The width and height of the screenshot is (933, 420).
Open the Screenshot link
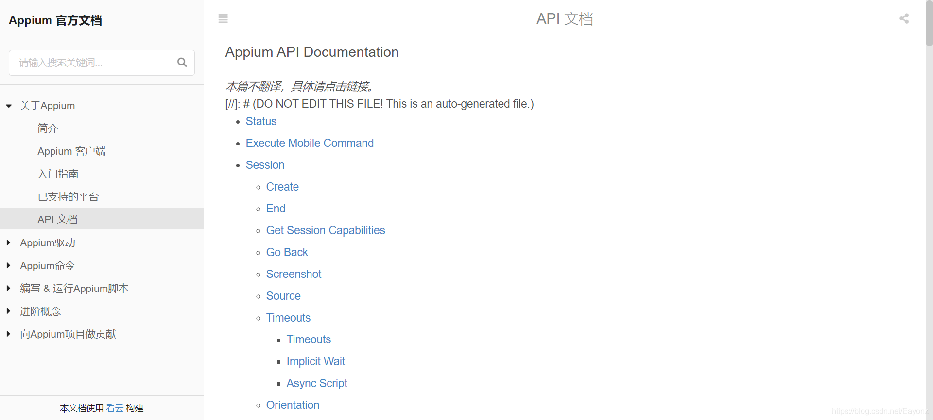(x=294, y=274)
